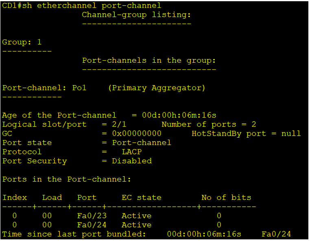The width and height of the screenshot is (310, 241).
Task: Click 'Time since last port bundled' text
Action: pos(74,234)
